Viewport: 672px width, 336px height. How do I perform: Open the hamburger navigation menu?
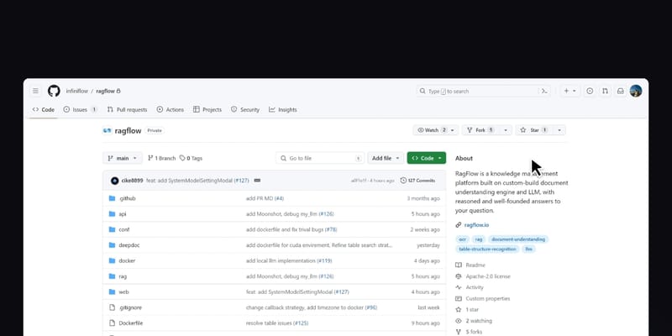(x=35, y=91)
